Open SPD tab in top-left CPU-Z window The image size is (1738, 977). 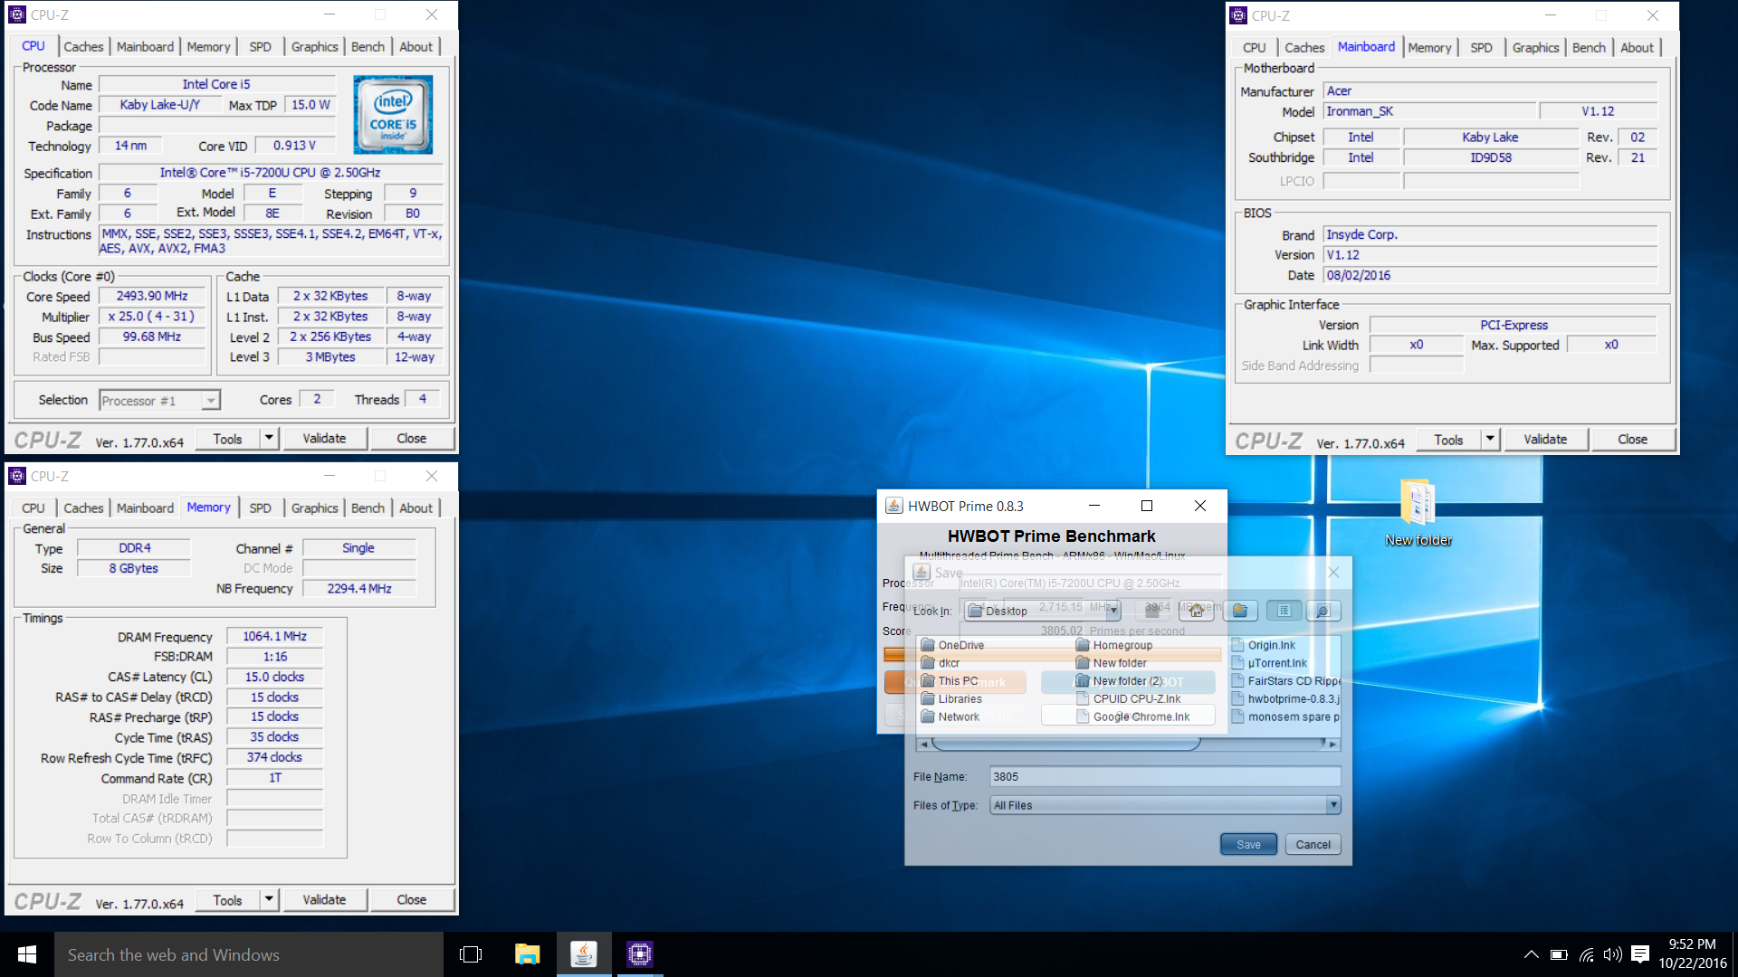(260, 47)
